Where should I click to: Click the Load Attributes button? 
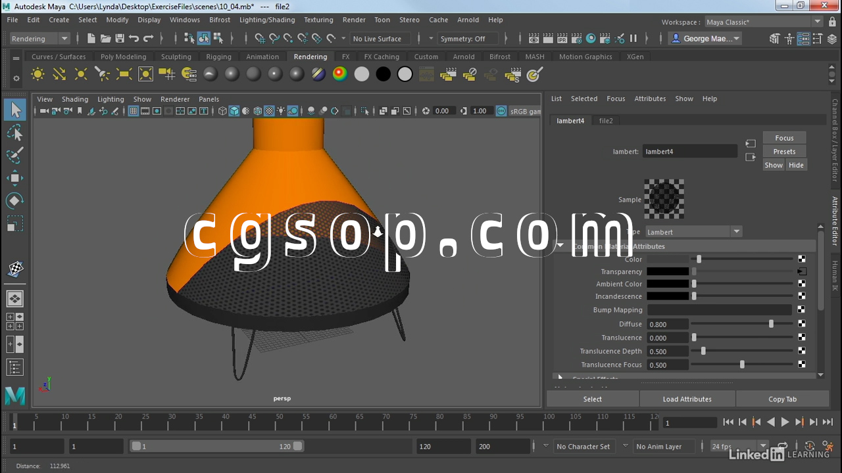(x=687, y=399)
